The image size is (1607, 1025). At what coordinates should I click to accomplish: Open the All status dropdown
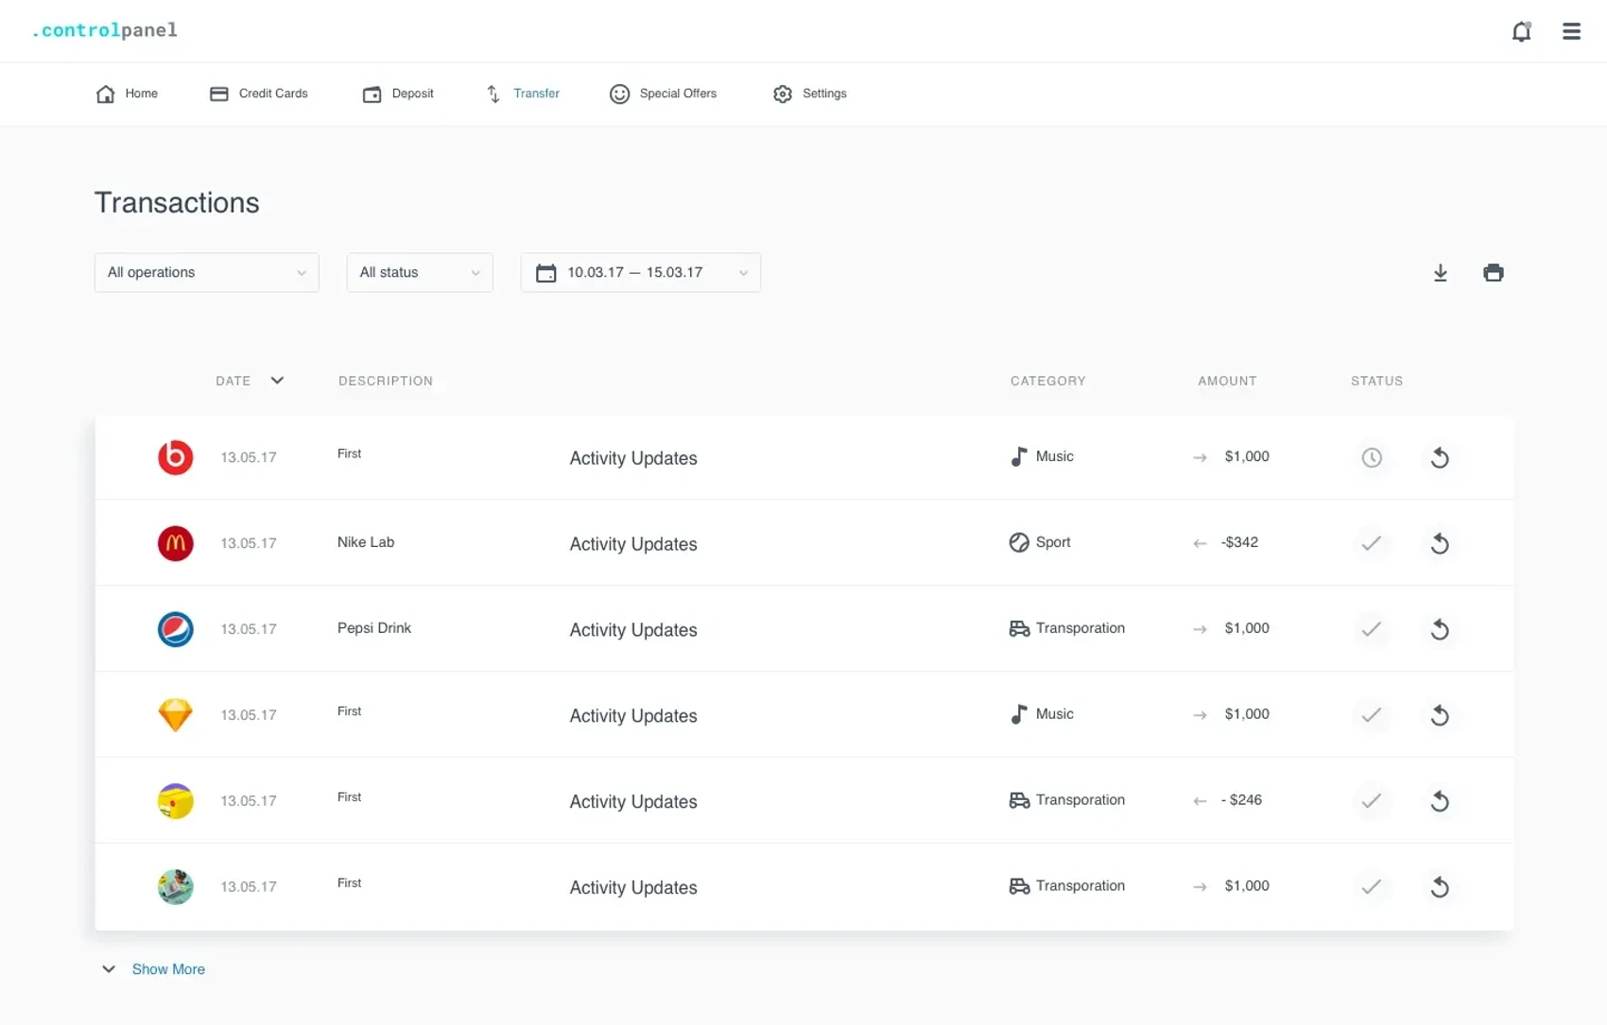point(419,273)
